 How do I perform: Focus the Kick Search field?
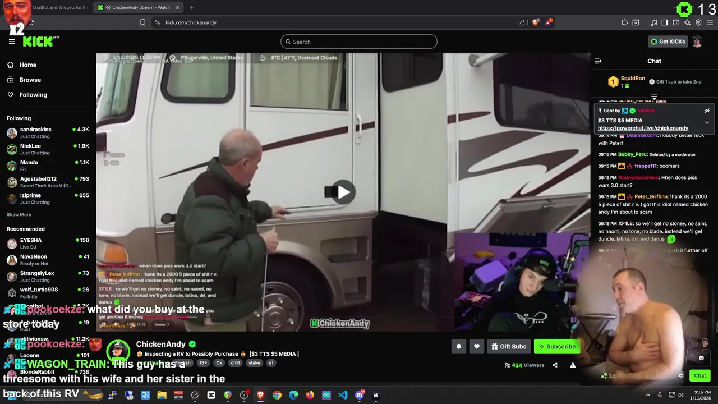click(x=359, y=42)
